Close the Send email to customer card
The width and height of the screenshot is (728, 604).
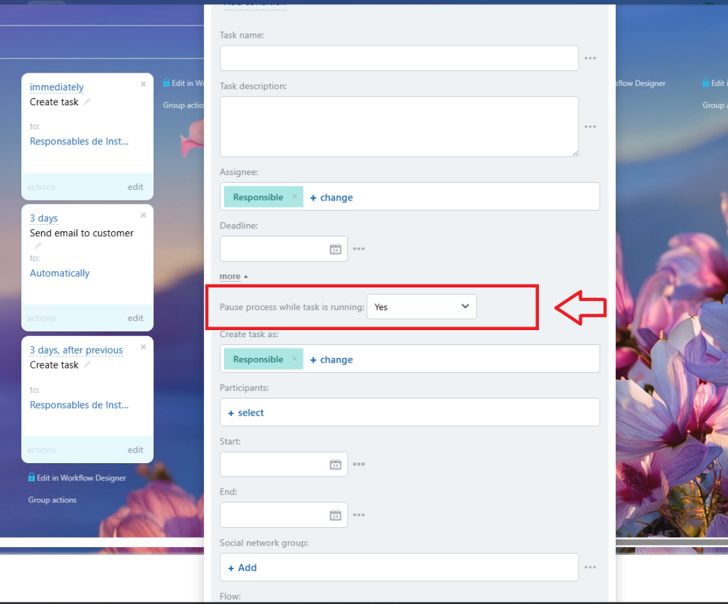click(143, 215)
